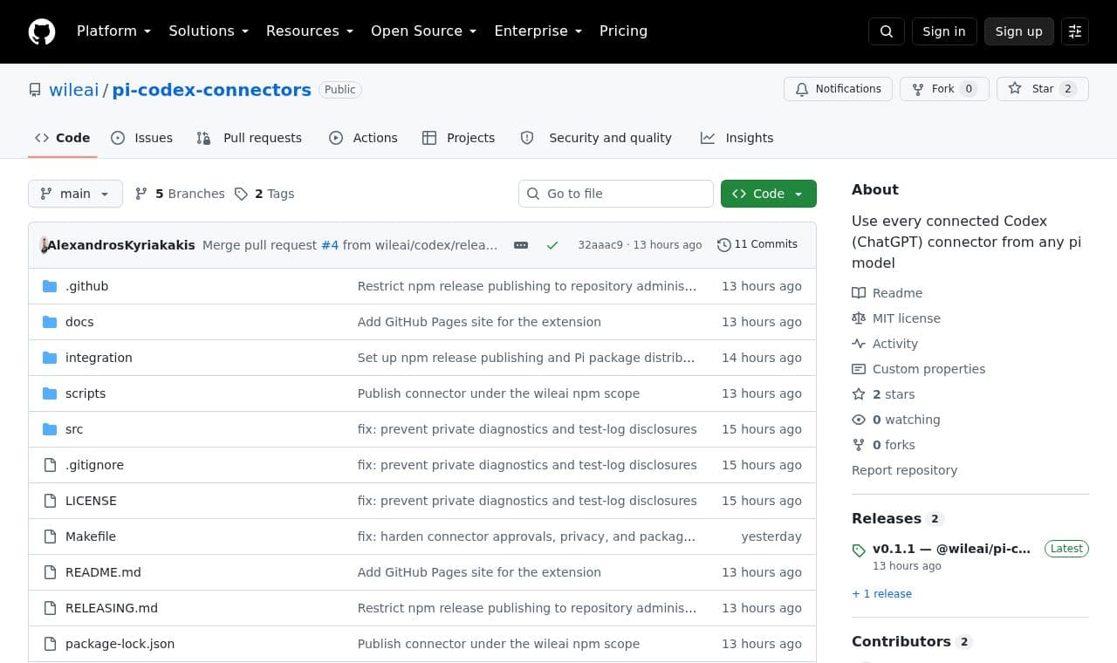Open the Insights tab
The image size is (1117, 663).
click(x=737, y=138)
